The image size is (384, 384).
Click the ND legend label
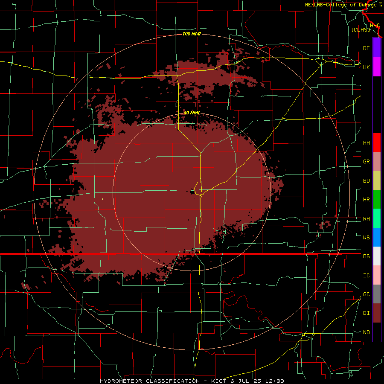point(366,332)
